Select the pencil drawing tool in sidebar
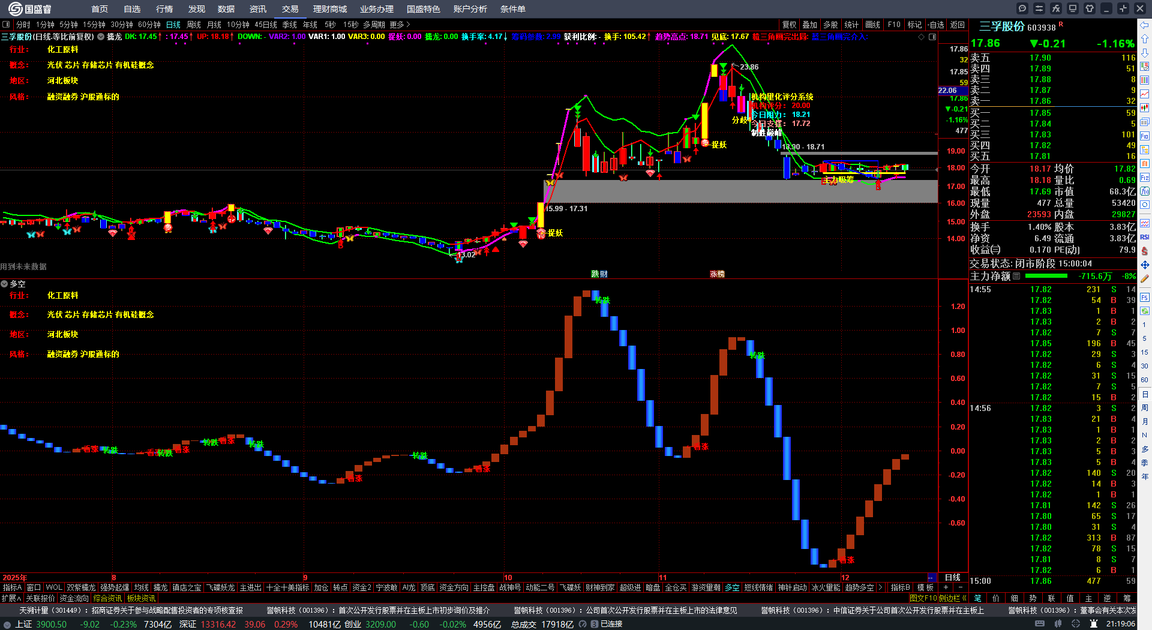Screen dimensions: 1152x630 pyautogui.click(x=1145, y=279)
